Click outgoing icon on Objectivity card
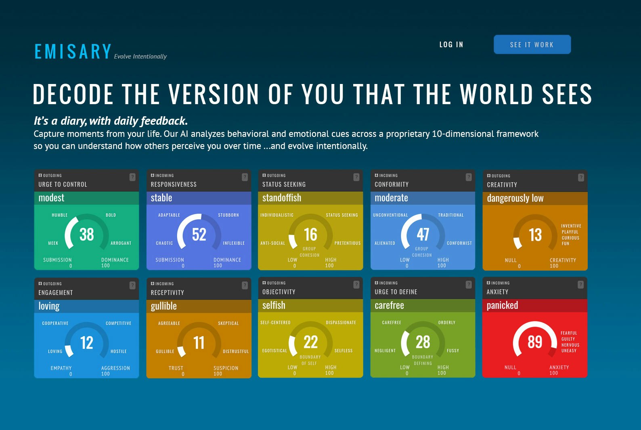641x430 pixels. coord(264,283)
